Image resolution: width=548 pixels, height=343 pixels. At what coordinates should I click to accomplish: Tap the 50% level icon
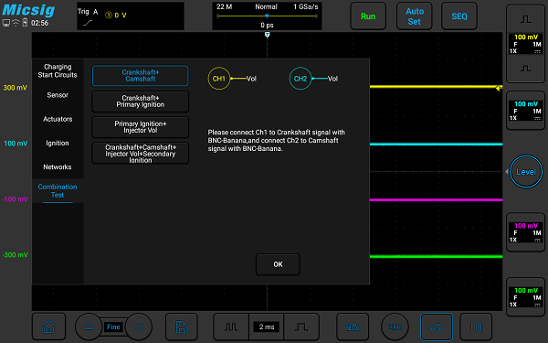[353, 327]
